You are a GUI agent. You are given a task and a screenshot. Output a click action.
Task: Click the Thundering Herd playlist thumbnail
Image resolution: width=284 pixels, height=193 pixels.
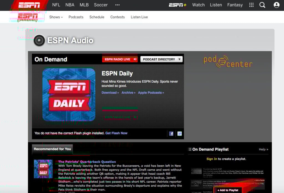(196, 171)
